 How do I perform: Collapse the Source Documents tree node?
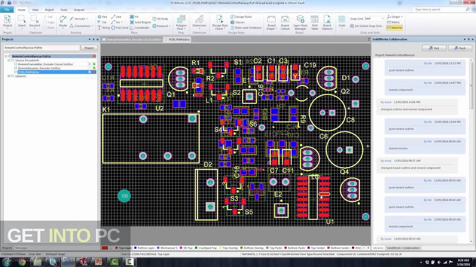pos(9,60)
